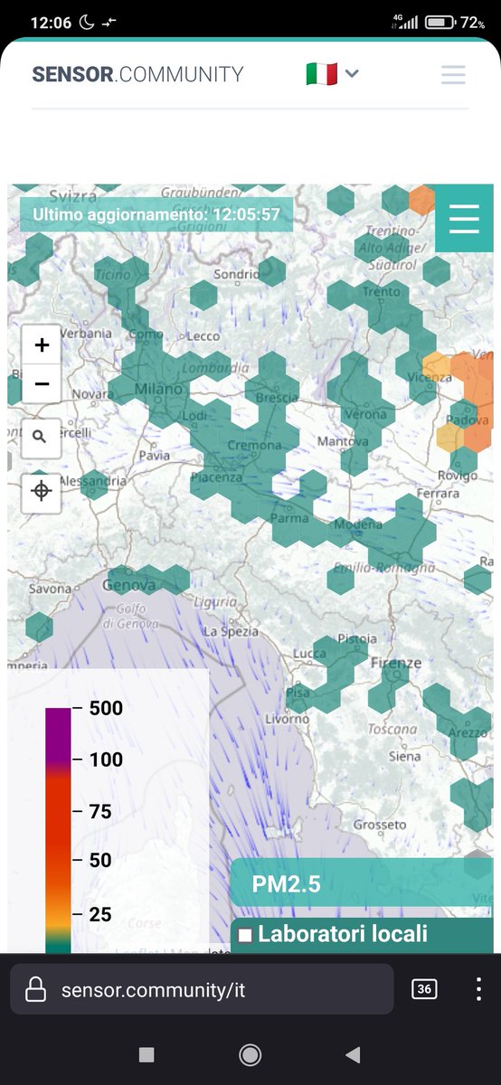Click the legend value 500
The height and width of the screenshot is (1085, 501).
106,708
